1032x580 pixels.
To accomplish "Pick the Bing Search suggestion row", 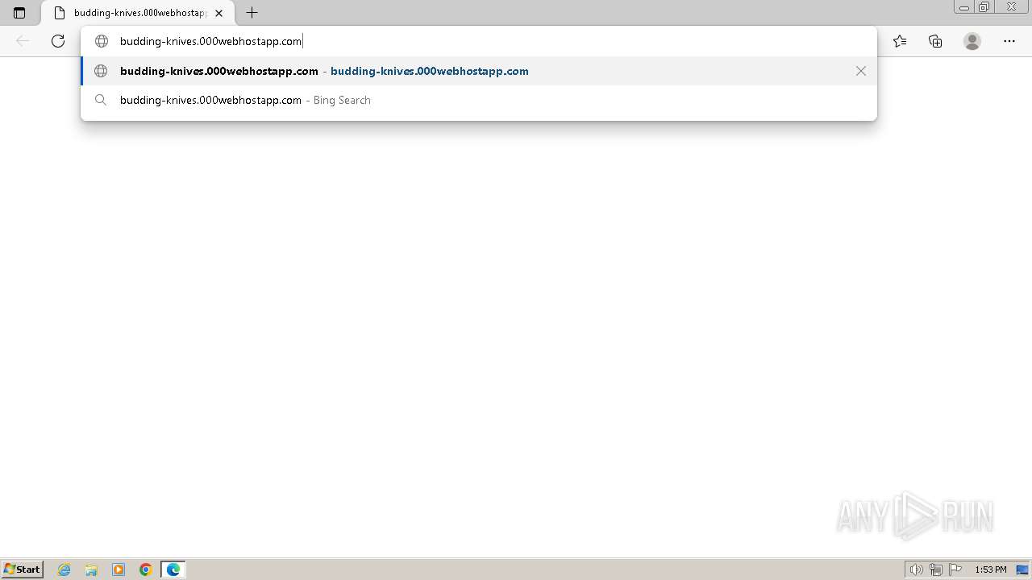I will (479, 100).
